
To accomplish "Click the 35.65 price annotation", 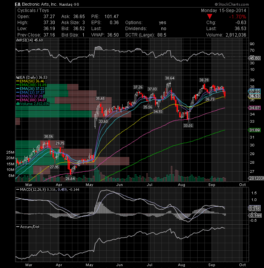I will (x=100, y=99).
